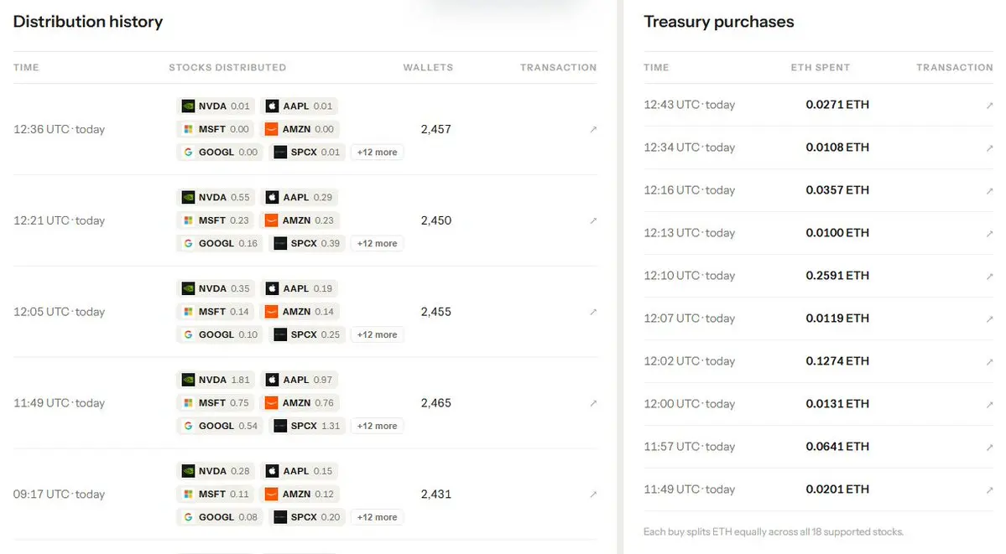
Task: Click NVDA 0.55 chip in 12:21 row
Action: [216, 197]
